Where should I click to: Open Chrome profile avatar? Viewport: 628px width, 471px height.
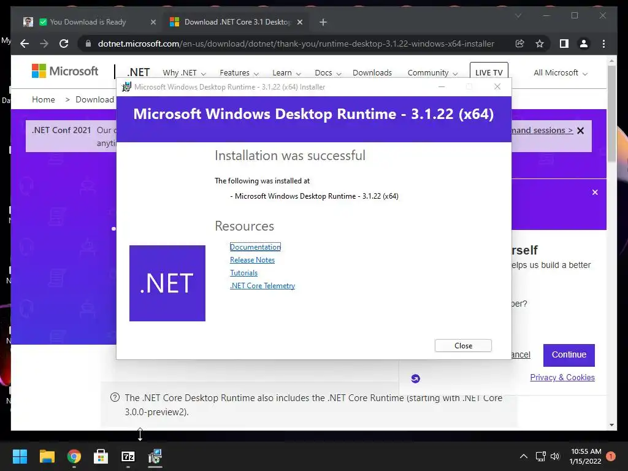click(584, 44)
